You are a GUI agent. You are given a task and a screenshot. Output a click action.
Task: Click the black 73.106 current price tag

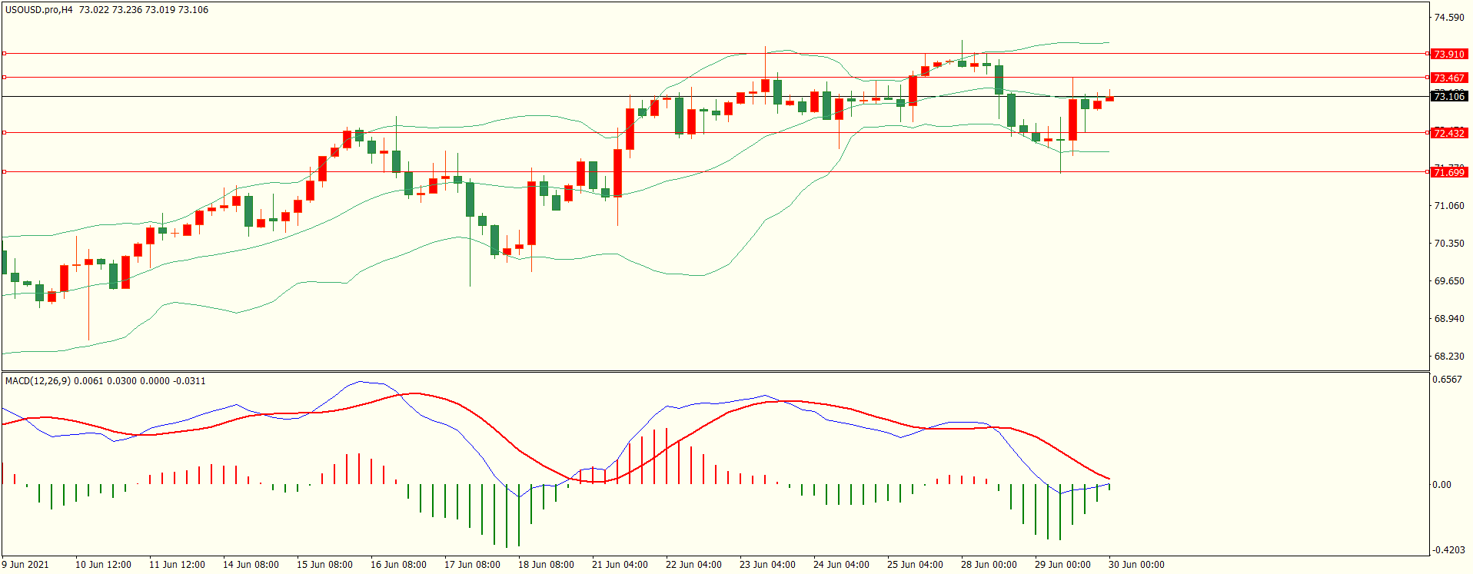[1449, 97]
